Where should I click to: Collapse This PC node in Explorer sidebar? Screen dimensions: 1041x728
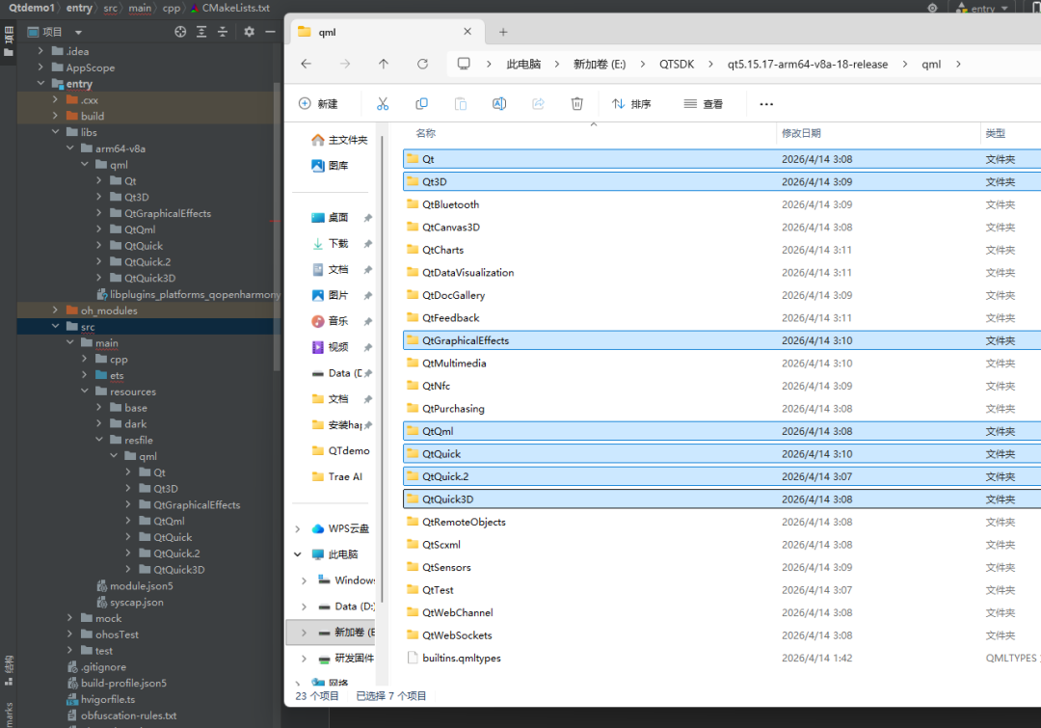[x=298, y=554]
